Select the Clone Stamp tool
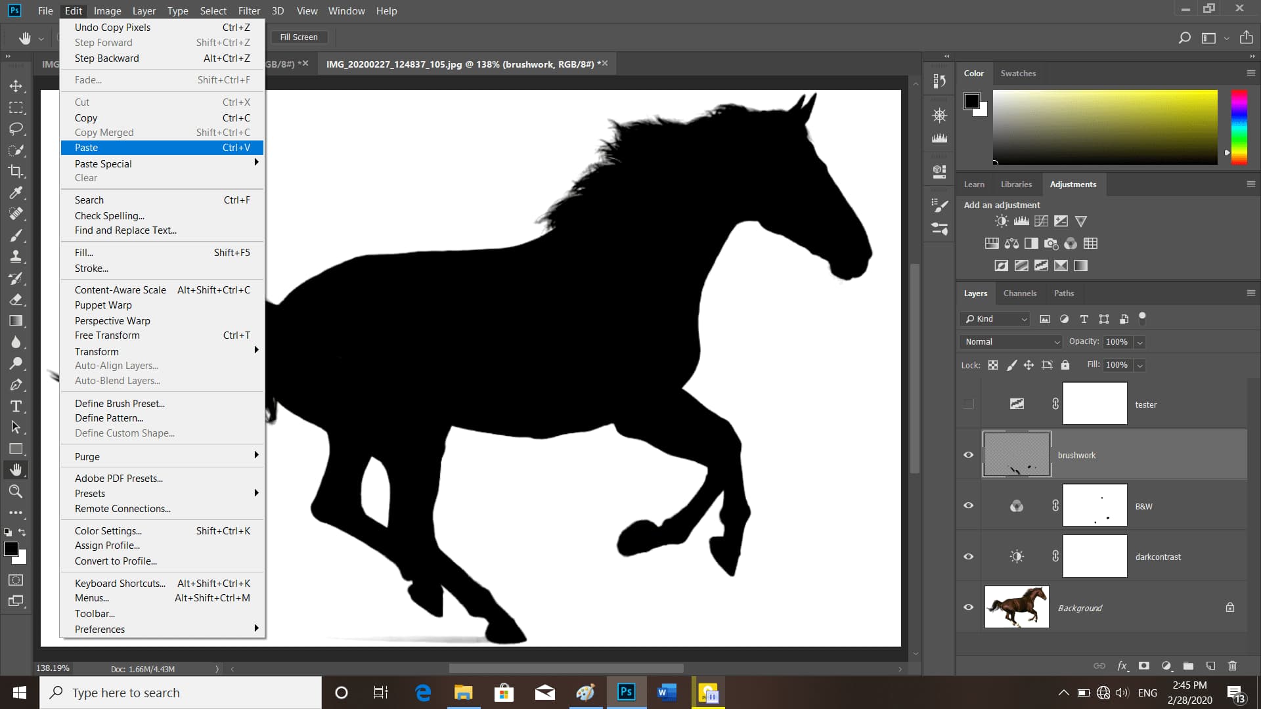This screenshot has height=709, width=1261. (x=16, y=257)
